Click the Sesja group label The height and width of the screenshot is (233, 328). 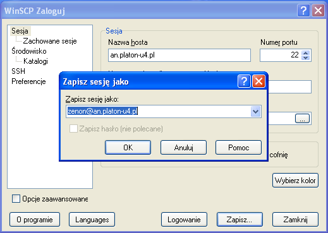click(x=114, y=31)
